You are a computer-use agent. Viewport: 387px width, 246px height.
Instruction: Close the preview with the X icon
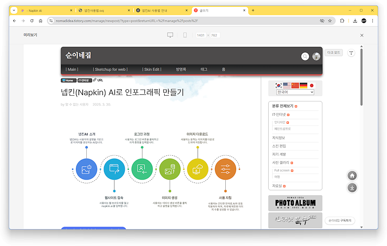click(362, 35)
